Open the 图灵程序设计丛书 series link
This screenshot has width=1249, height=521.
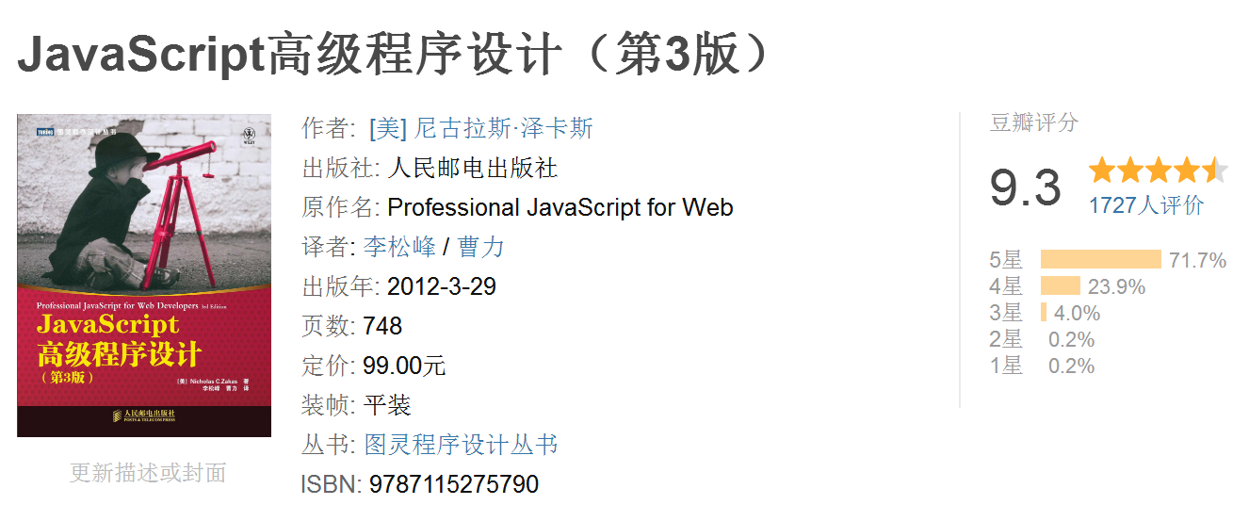461,445
